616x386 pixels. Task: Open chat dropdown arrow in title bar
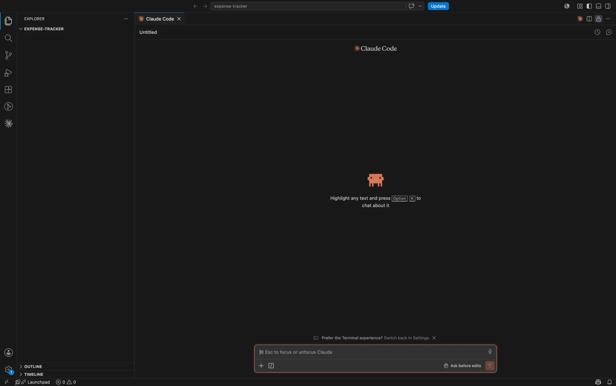pos(420,6)
